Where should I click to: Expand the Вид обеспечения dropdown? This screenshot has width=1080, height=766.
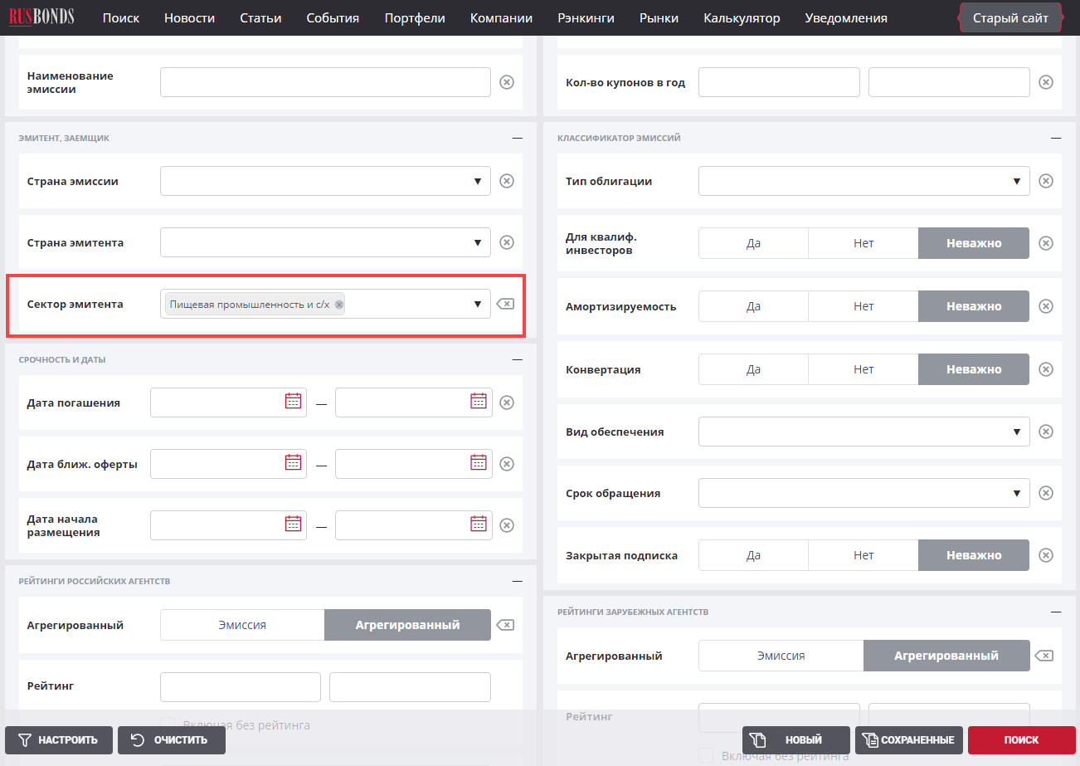(864, 432)
